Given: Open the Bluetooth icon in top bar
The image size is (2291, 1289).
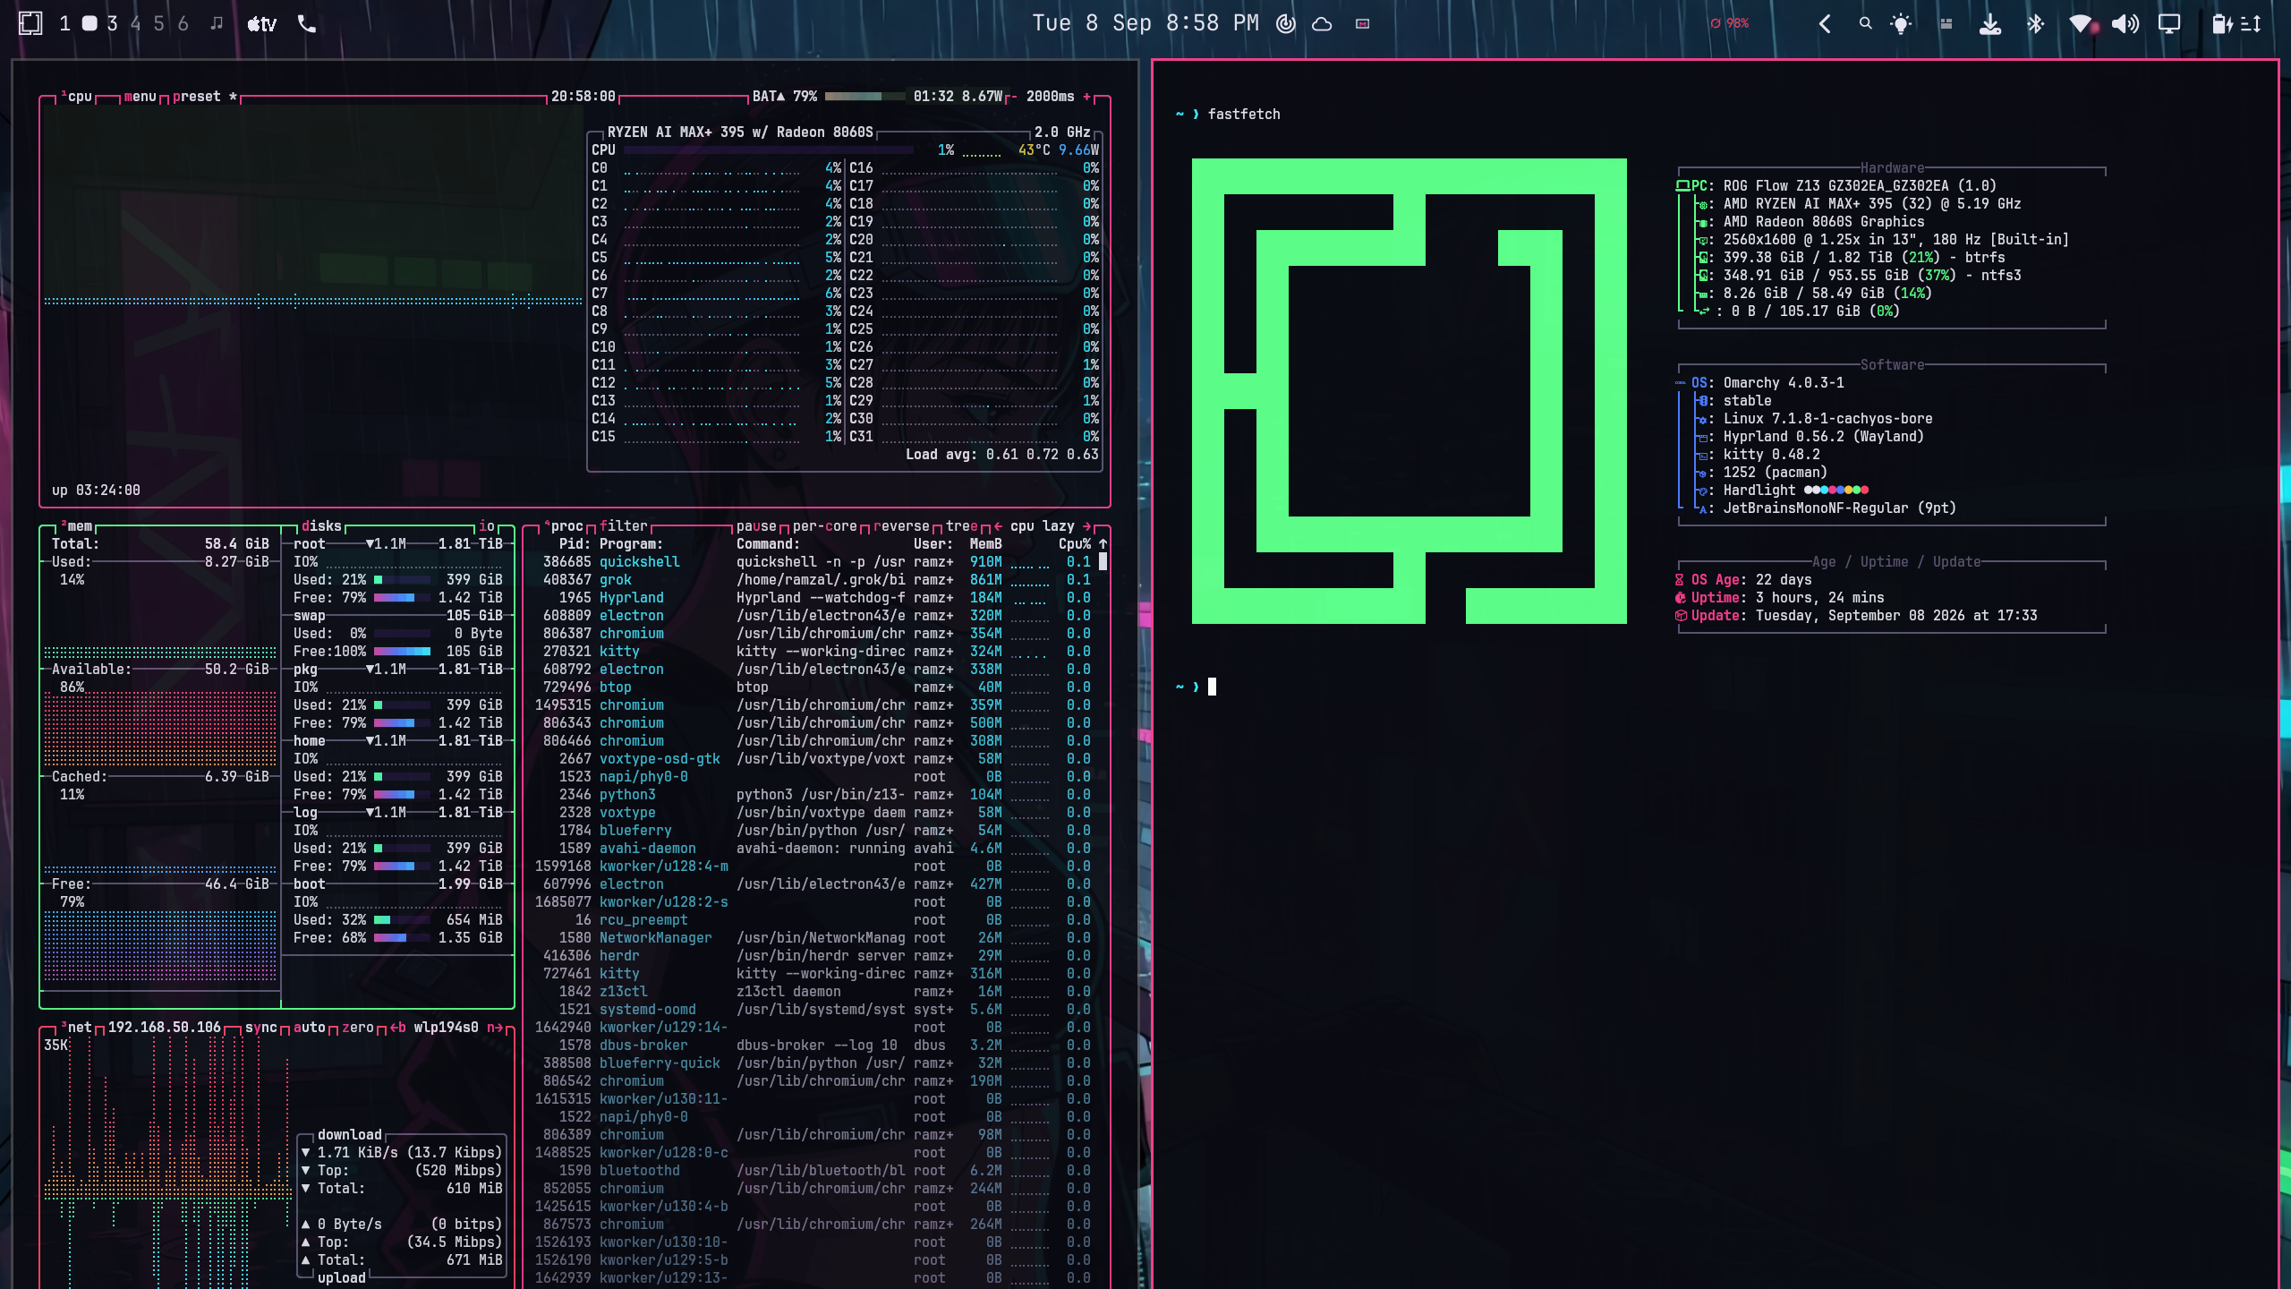Looking at the screenshot, I should [2035, 24].
